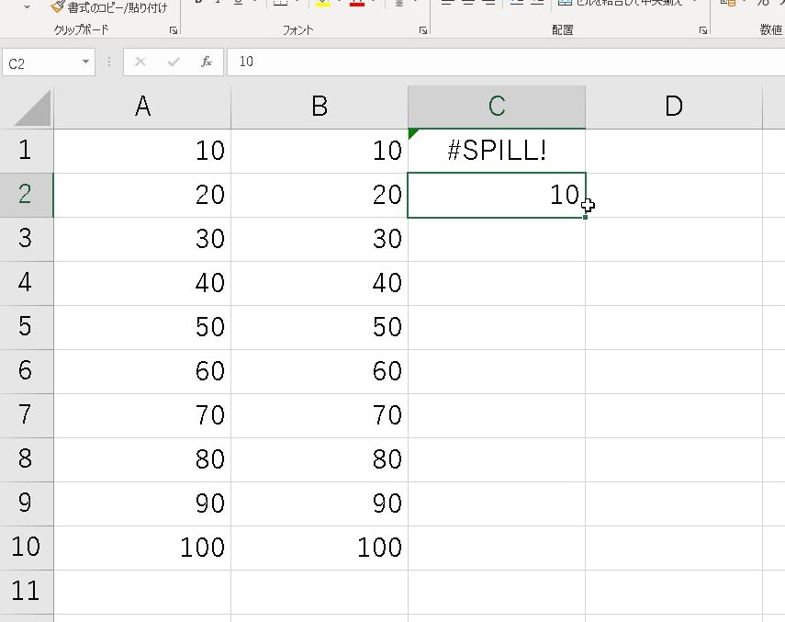The image size is (785, 622).
Task: Click the Enter checkmark in formula bar
Action: 174,62
